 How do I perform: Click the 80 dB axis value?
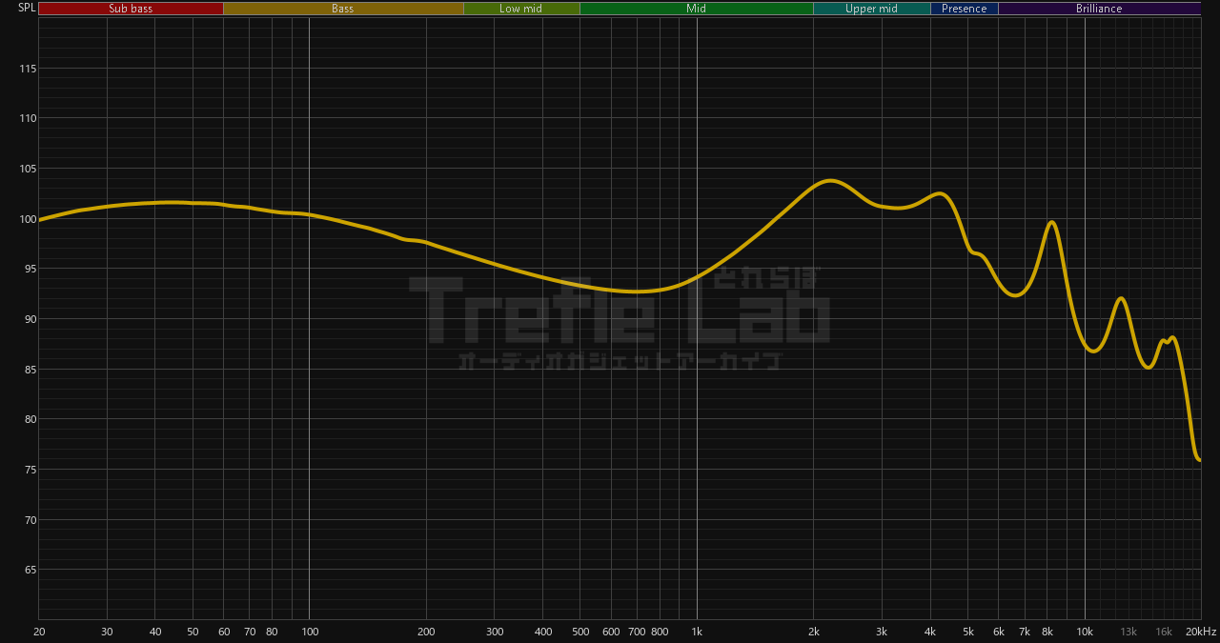pos(30,419)
